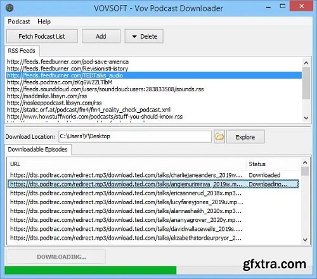317x279 pixels.
Task: Click the folder browse icon
Action: pyautogui.click(x=219, y=137)
